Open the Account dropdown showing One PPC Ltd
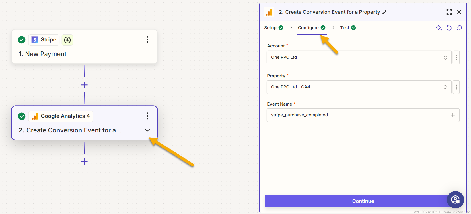The width and height of the screenshot is (471, 214). 359,57
